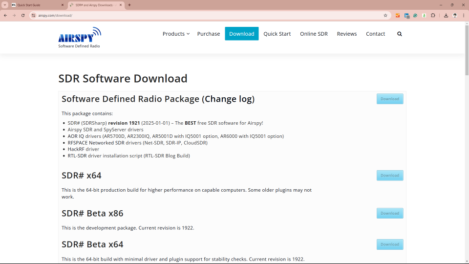Screen dimensions: 469x264
Task: Click the Airspy logo
Action: tap(80, 38)
